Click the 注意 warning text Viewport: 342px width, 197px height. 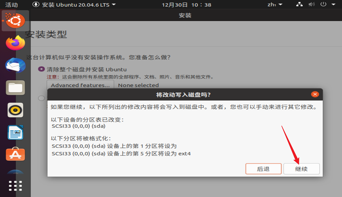(x=130, y=77)
